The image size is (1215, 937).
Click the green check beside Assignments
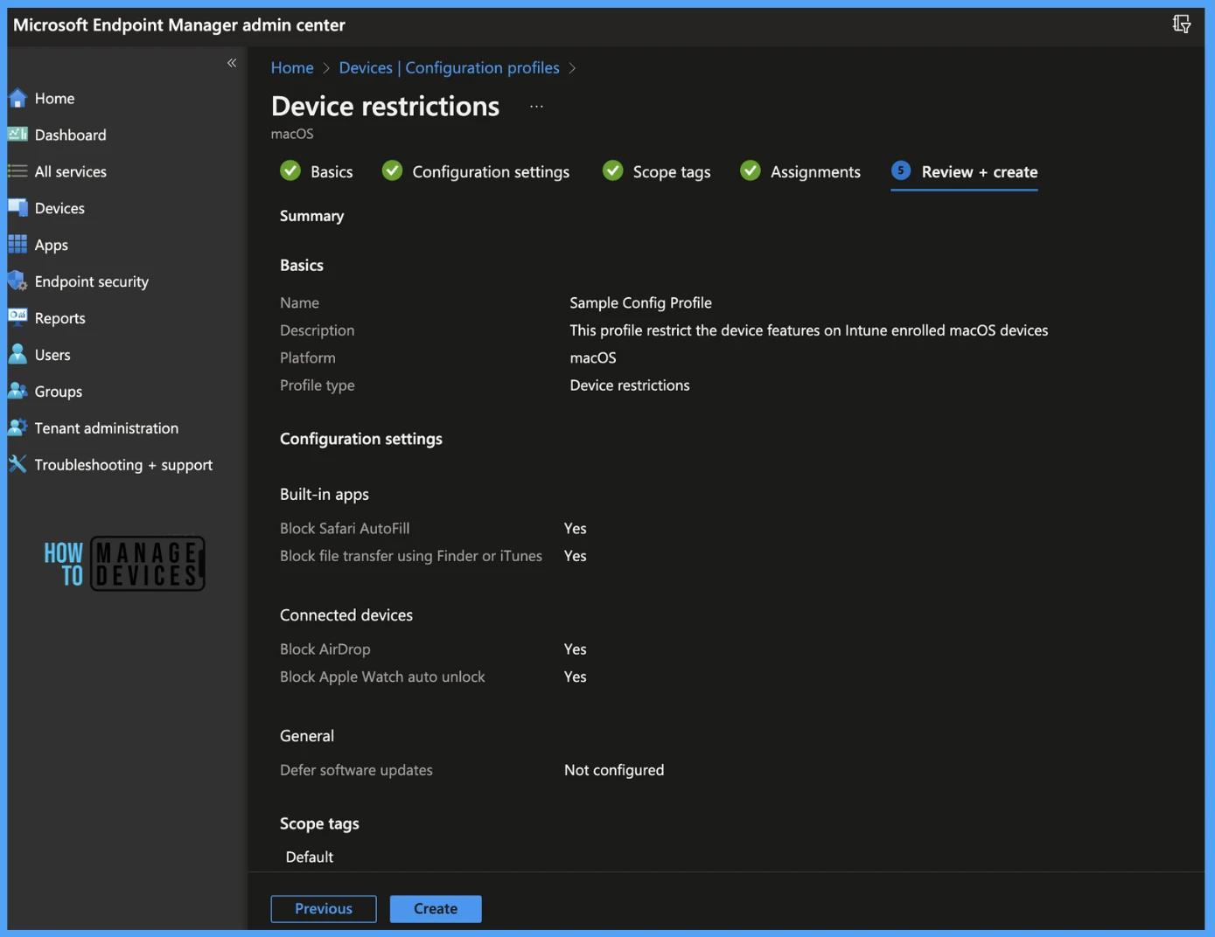750,170
